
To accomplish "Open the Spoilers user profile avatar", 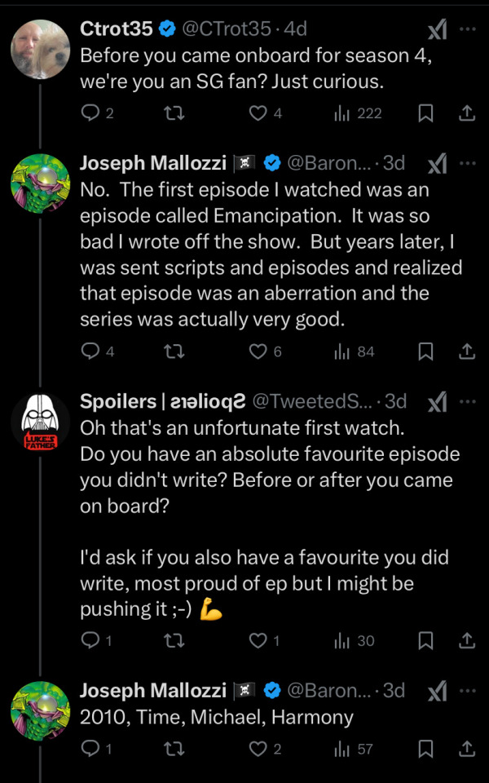I will pos(40,427).
